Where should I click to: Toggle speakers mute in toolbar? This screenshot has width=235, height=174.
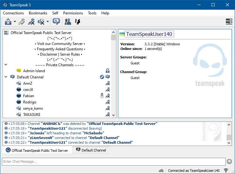[41, 22]
